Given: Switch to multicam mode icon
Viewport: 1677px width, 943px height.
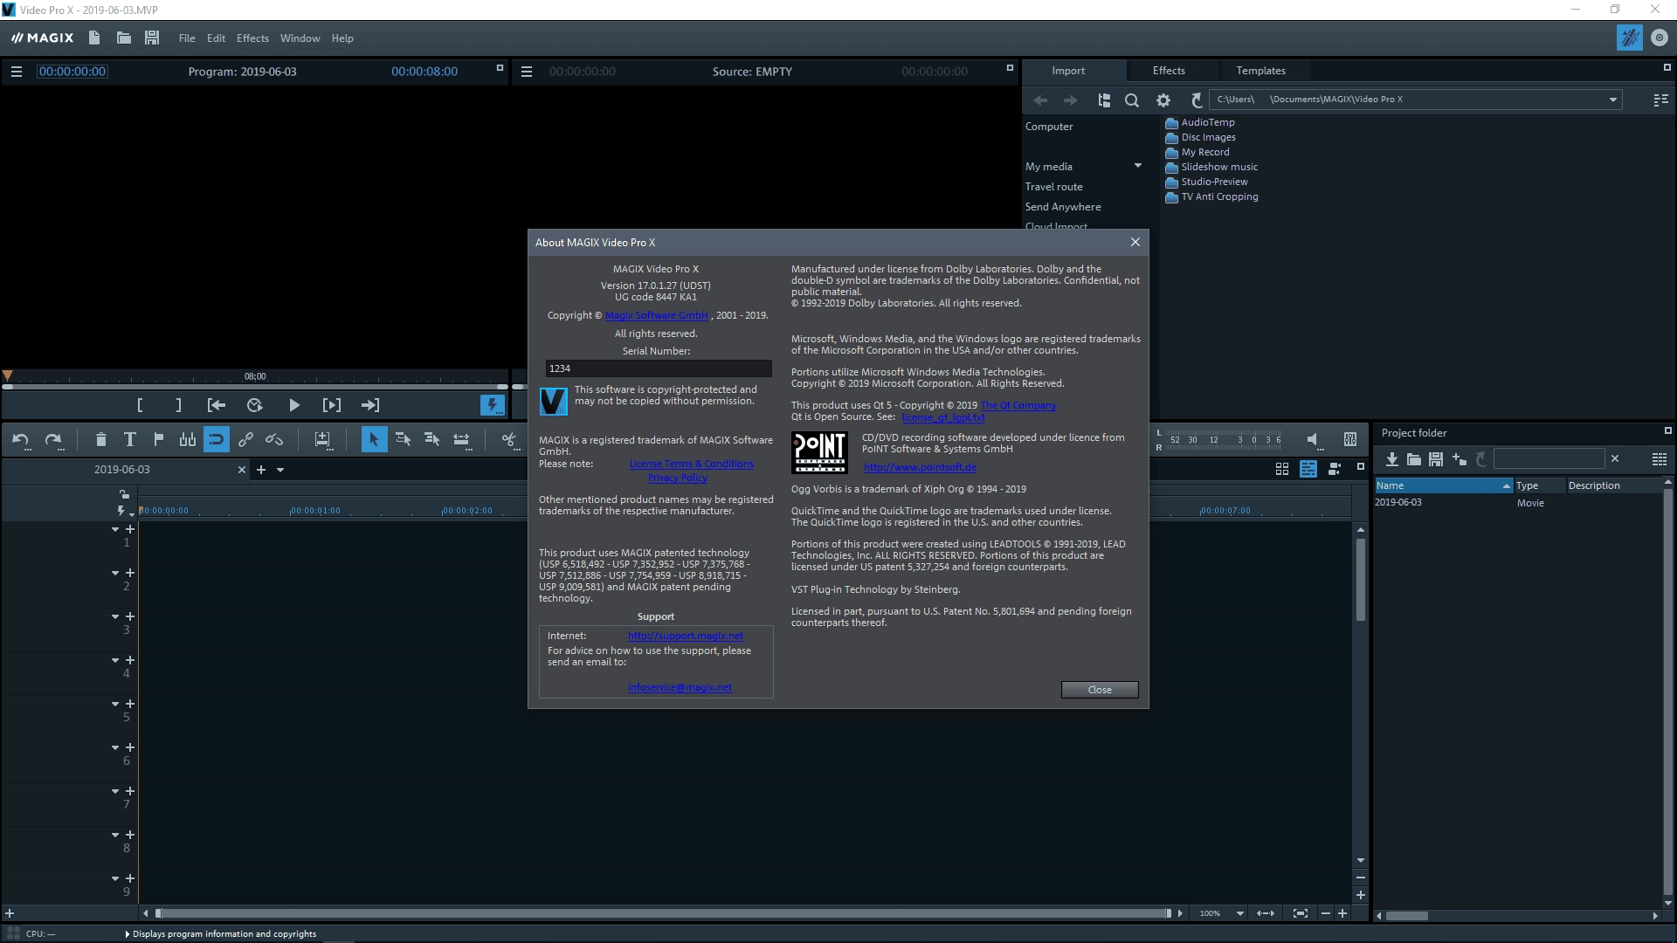Looking at the screenshot, I should [1335, 470].
